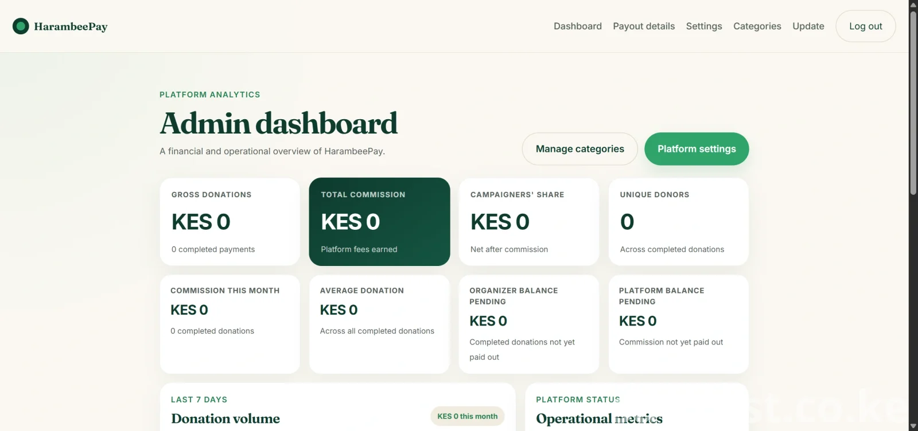Select Commission This Month card
The image size is (918, 431).
230,324
